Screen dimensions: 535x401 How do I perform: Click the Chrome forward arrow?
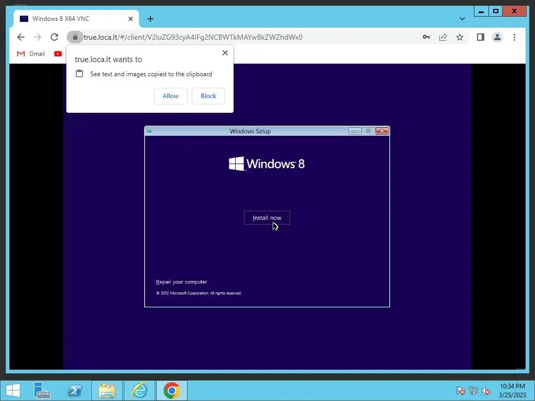coord(38,37)
